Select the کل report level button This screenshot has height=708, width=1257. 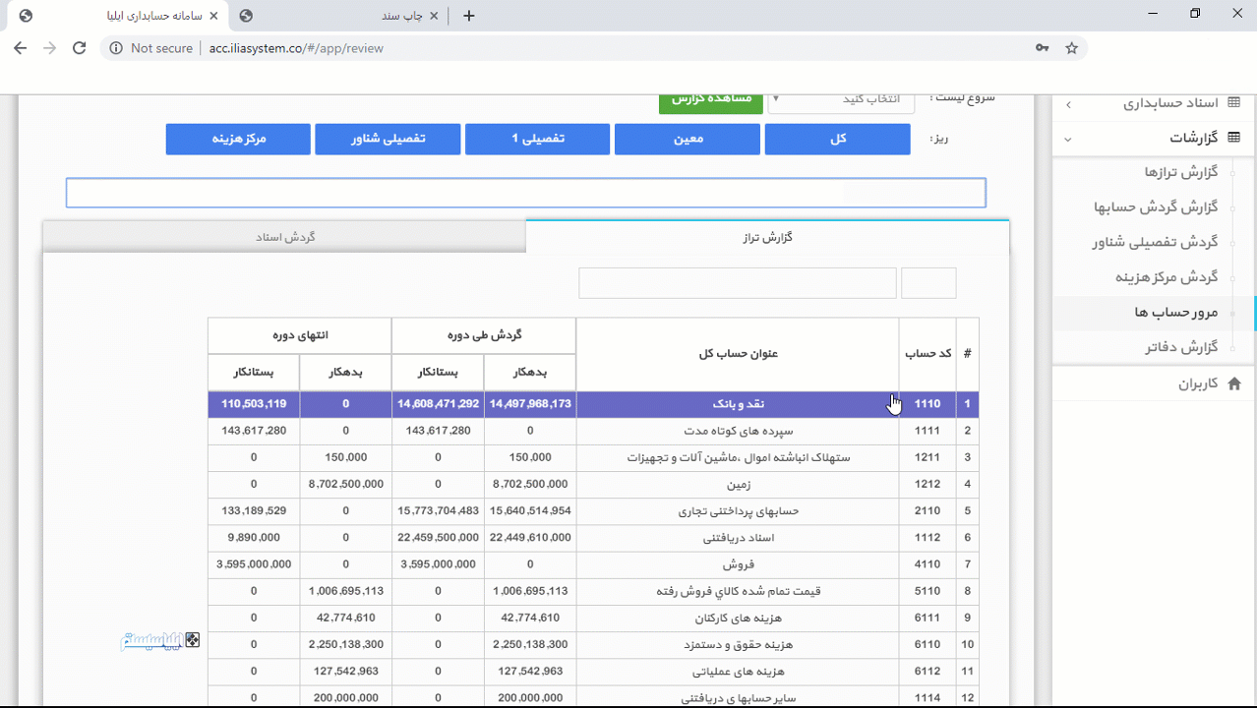pos(837,139)
